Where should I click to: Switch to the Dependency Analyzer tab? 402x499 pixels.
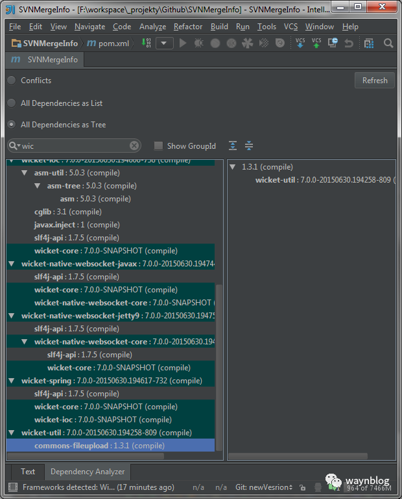[x=88, y=471]
